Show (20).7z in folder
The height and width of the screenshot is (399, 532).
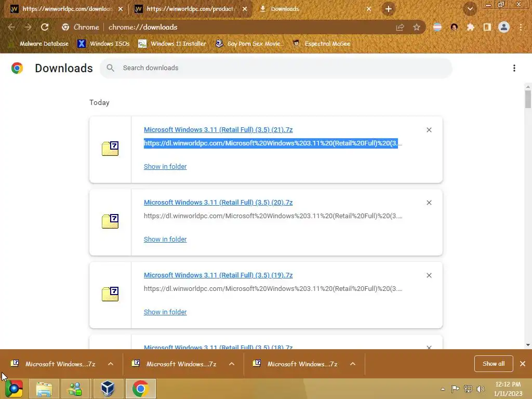point(165,239)
